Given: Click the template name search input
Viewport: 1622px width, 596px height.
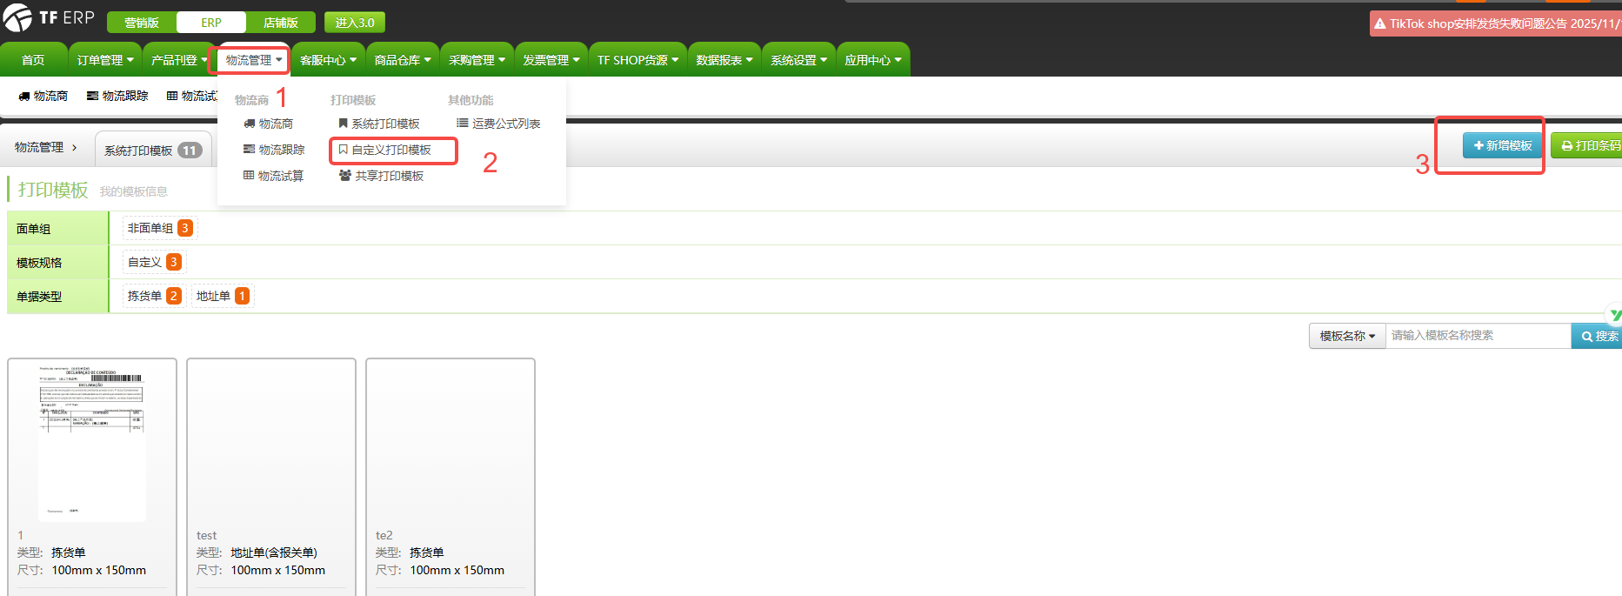Looking at the screenshot, I should [x=1478, y=336].
